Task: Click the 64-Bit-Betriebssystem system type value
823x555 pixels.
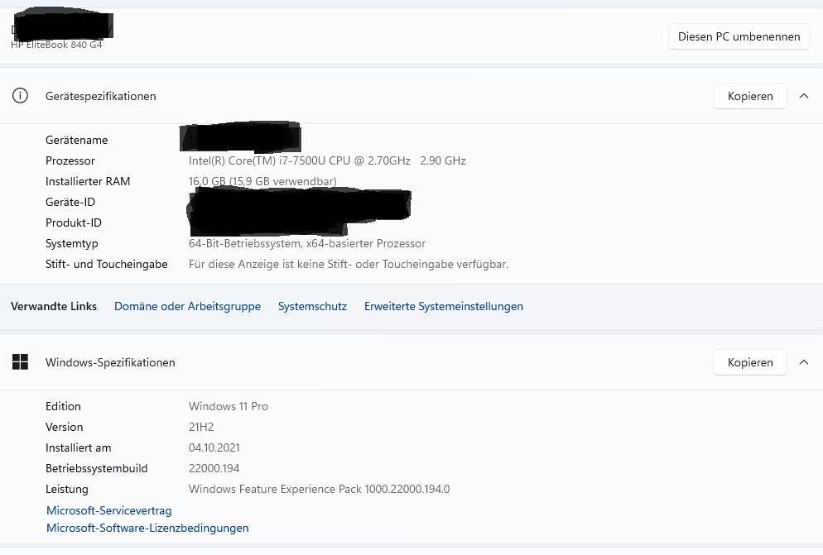Action: pos(307,243)
